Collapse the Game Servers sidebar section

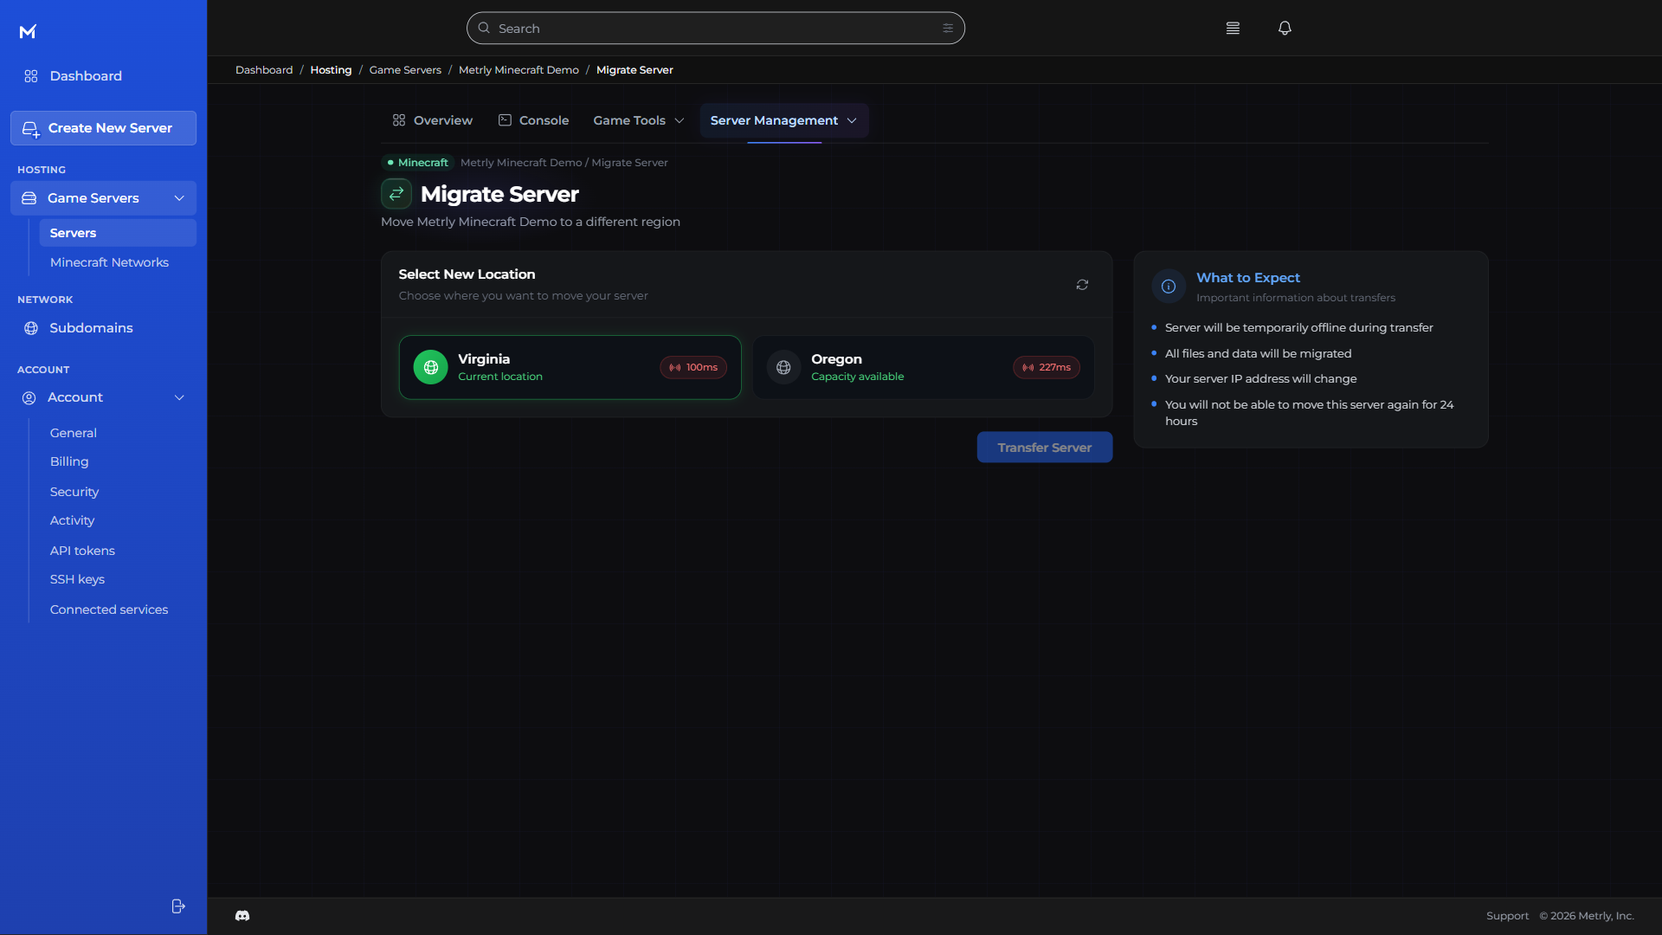click(x=179, y=198)
